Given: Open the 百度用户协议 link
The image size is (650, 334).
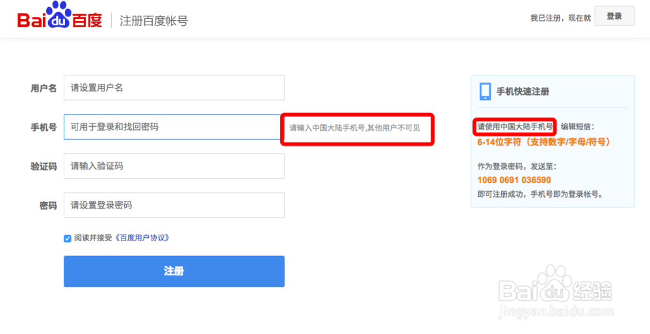Looking at the screenshot, I should (142, 238).
